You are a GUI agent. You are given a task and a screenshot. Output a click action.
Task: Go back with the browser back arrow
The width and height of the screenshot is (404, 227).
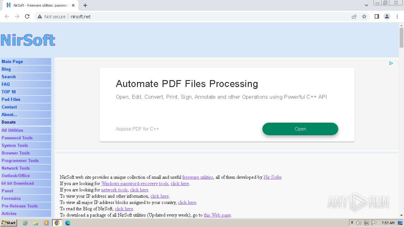pos(7,16)
